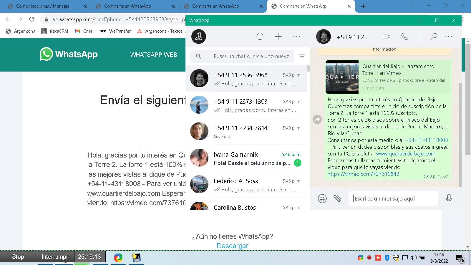Click phone link +54-11-43118008 in message
The height and width of the screenshot is (265, 471).
pyautogui.click(x=427, y=140)
